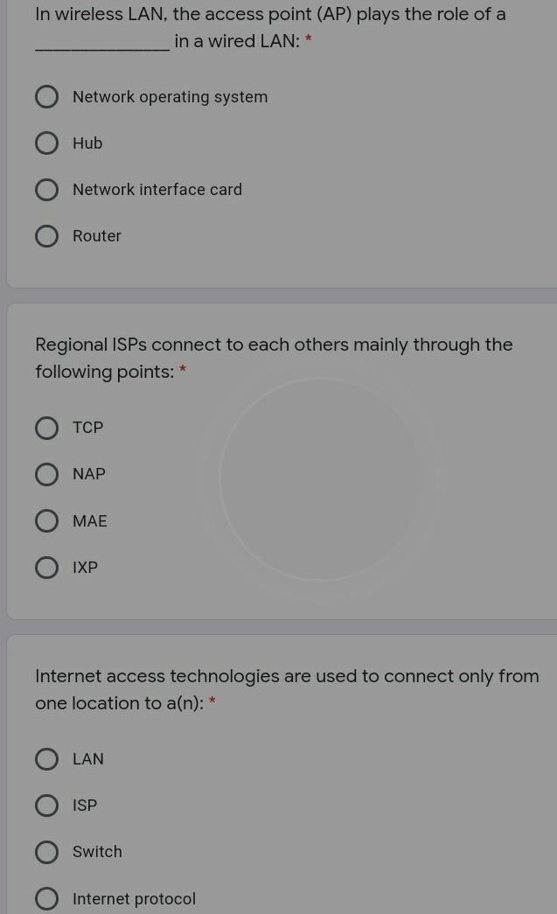Pick Router as the answer
The width and height of the screenshot is (557, 914).
click(x=46, y=235)
